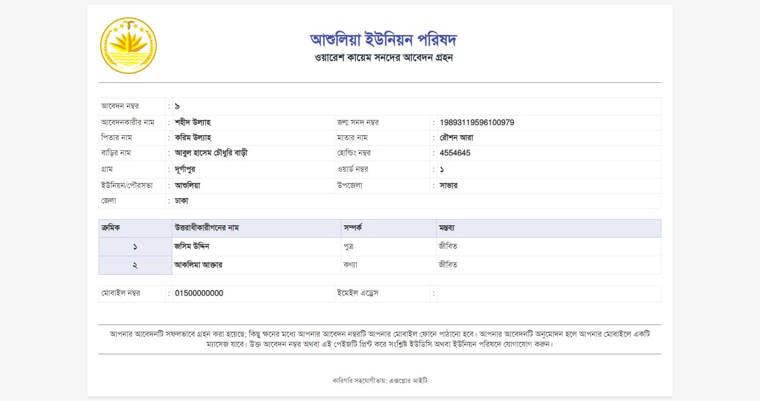Click serial number ১ in heirs table
The width and height of the screenshot is (760, 401).
(x=135, y=247)
